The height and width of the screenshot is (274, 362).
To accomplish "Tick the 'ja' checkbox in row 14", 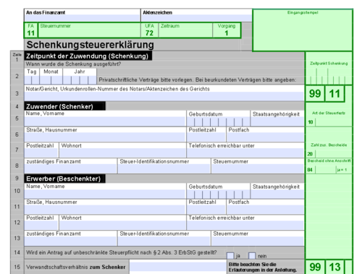I will click(230, 256).
